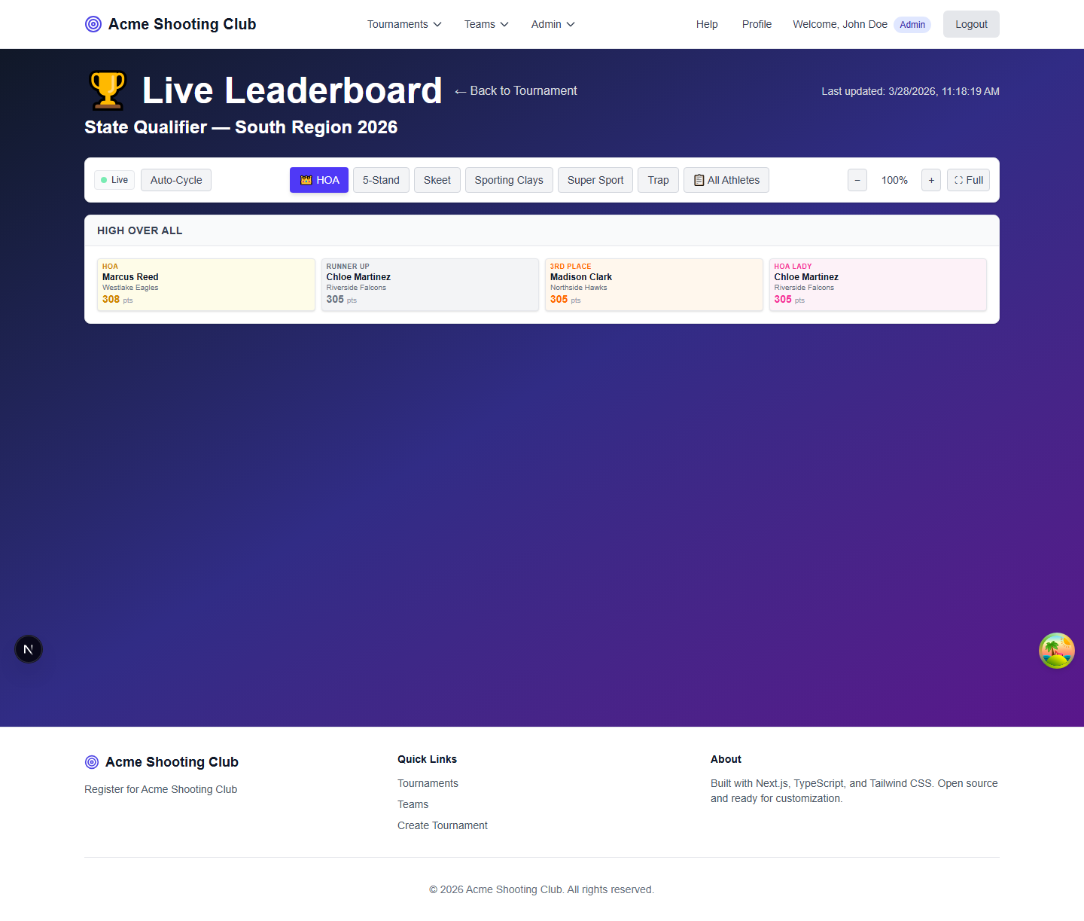Zoom in with the plus button

click(930, 180)
